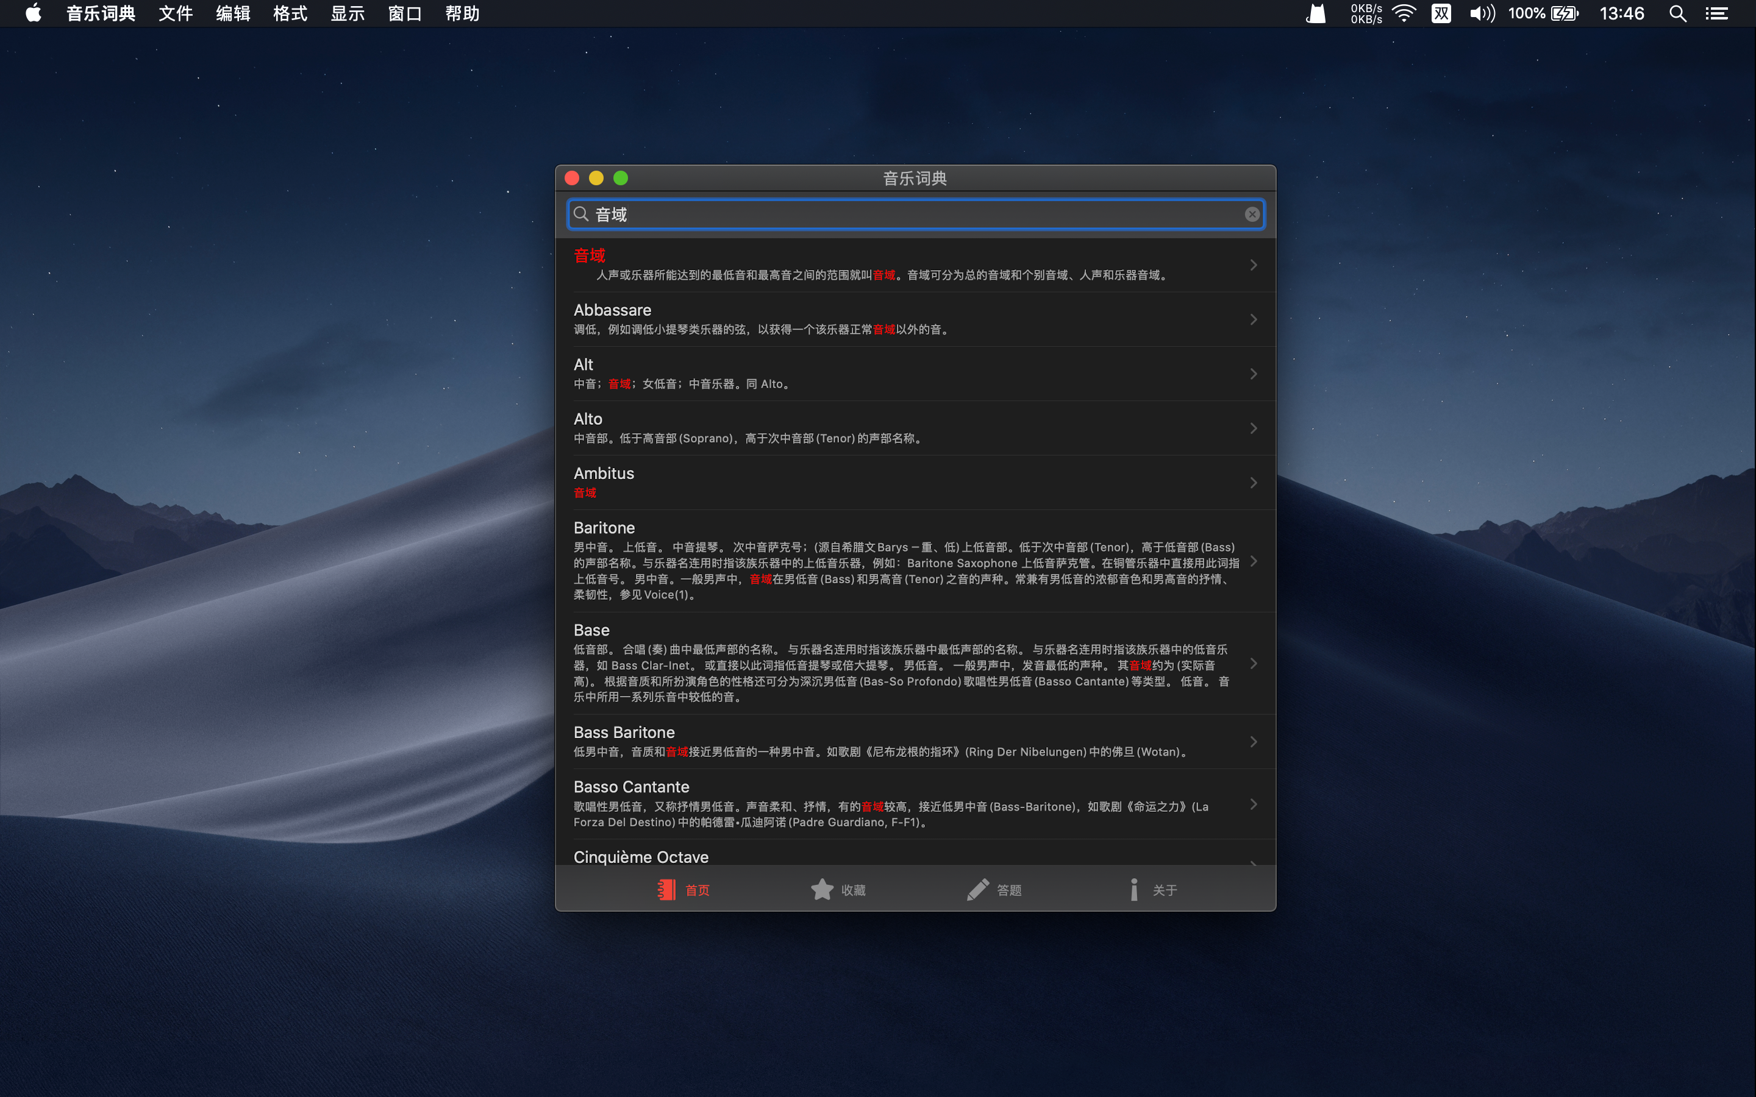
Task: Switch to the 首页 tab label
Action: point(698,890)
